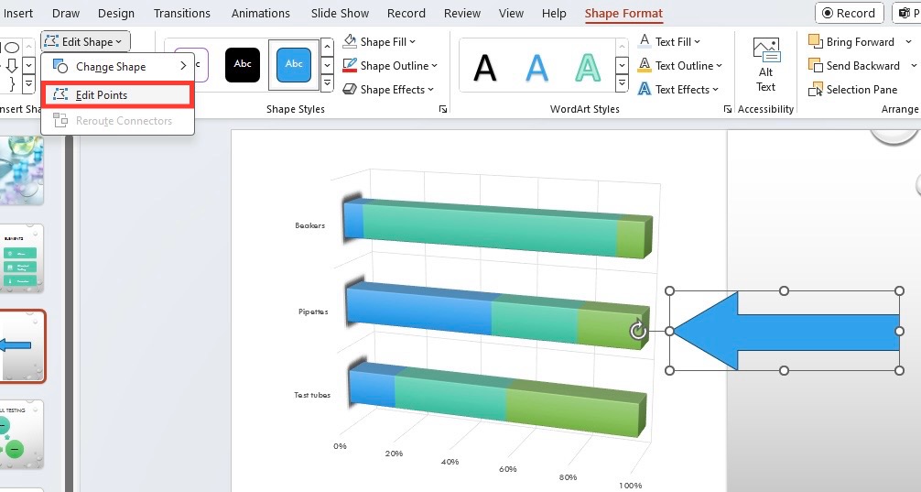
Task: Expand the Insert Shapes gallery more button
Action: pyautogui.click(x=28, y=84)
